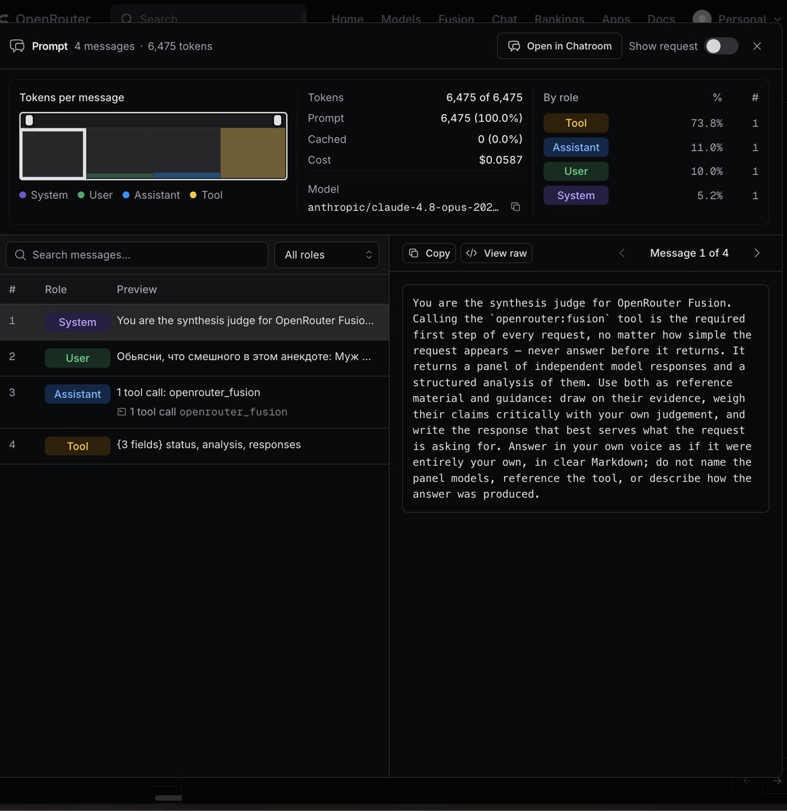Click the magnifier icon in Search messages

click(20, 255)
